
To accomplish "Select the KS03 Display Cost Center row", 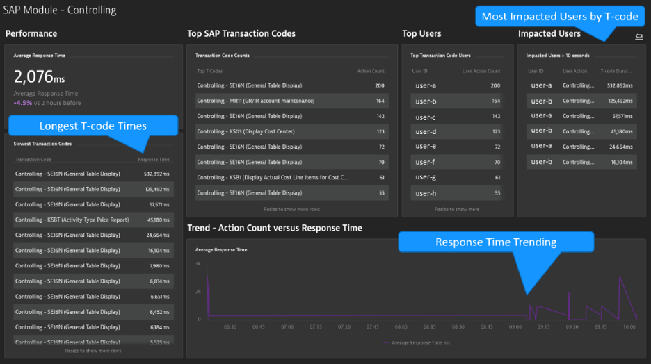I will pyautogui.click(x=292, y=131).
